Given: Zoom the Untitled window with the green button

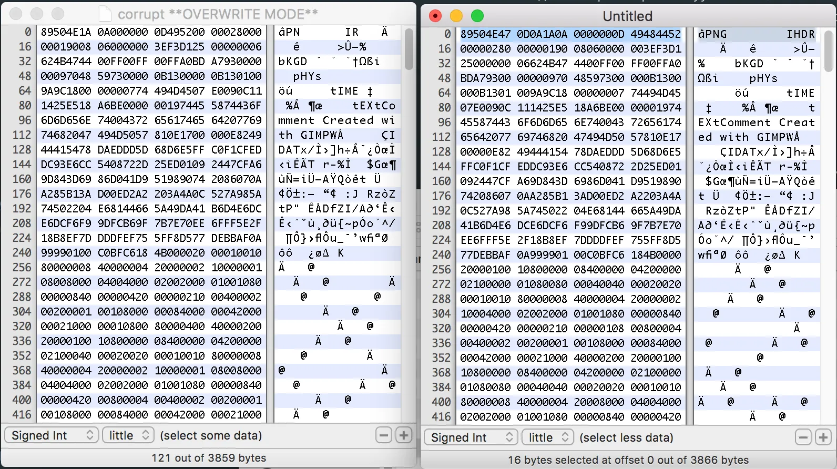Looking at the screenshot, I should coord(477,16).
